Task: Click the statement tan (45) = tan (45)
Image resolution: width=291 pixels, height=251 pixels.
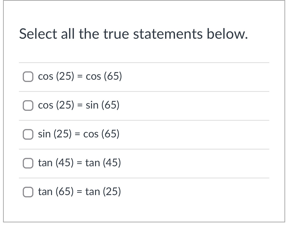Action: click(80, 163)
